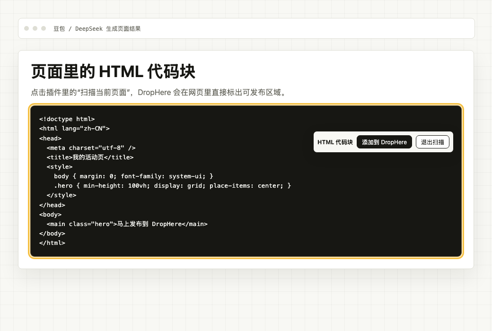Click the <meta charset="utf-8" /> line
The image size is (492, 331).
pyautogui.click(x=91, y=148)
